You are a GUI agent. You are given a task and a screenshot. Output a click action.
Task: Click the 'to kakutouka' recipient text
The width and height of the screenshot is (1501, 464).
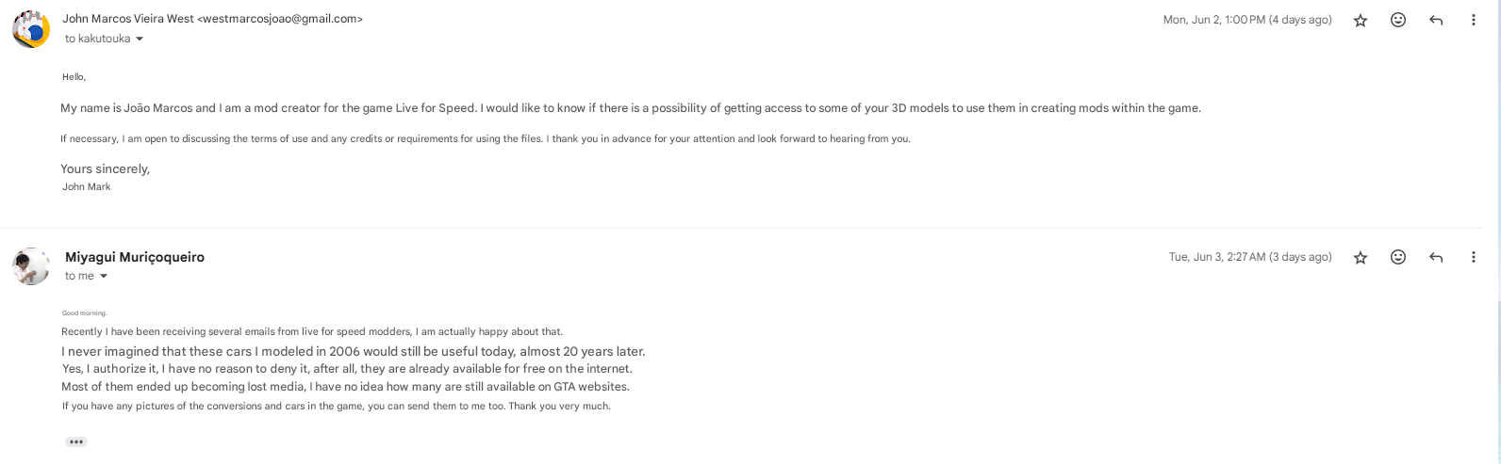tap(97, 40)
